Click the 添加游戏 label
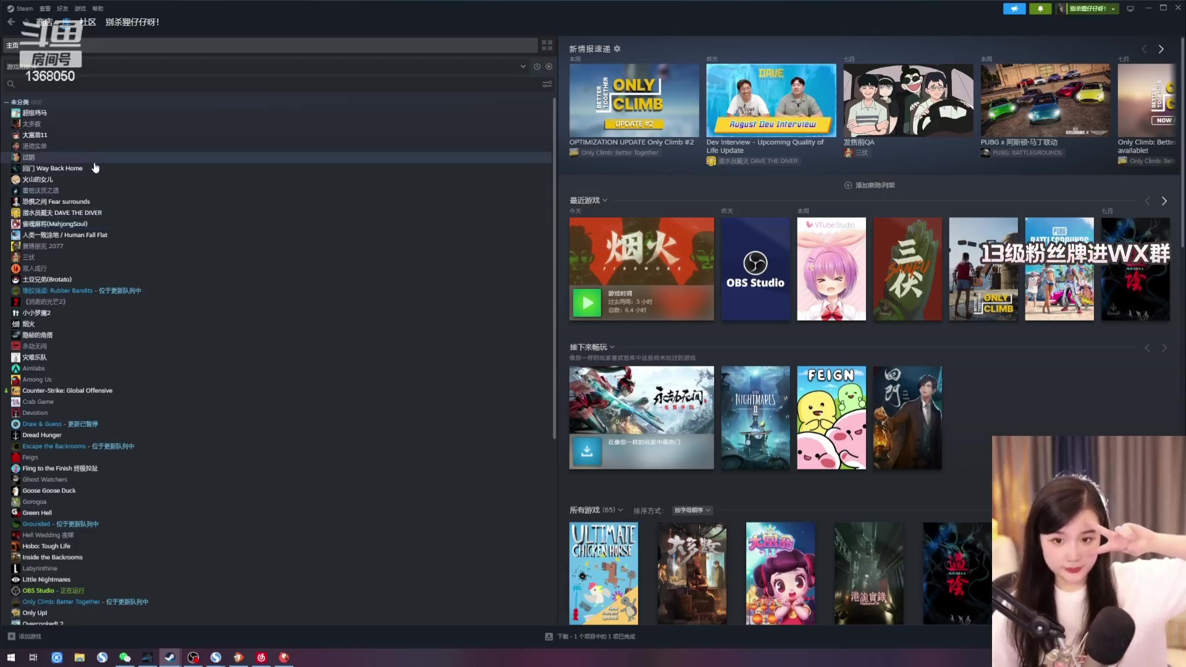 (30, 636)
